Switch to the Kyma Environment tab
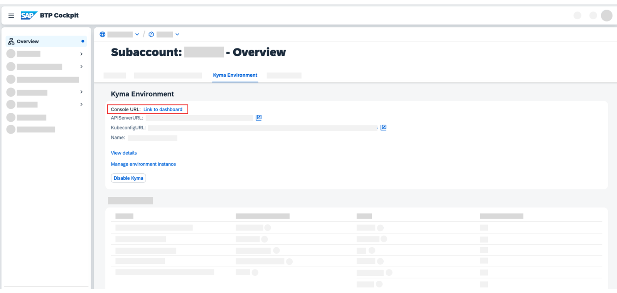This screenshot has width=617, height=293. pos(235,75)
